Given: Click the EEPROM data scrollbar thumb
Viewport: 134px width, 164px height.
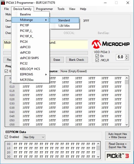Looking at the screenshot, I should tap(98, 148).
